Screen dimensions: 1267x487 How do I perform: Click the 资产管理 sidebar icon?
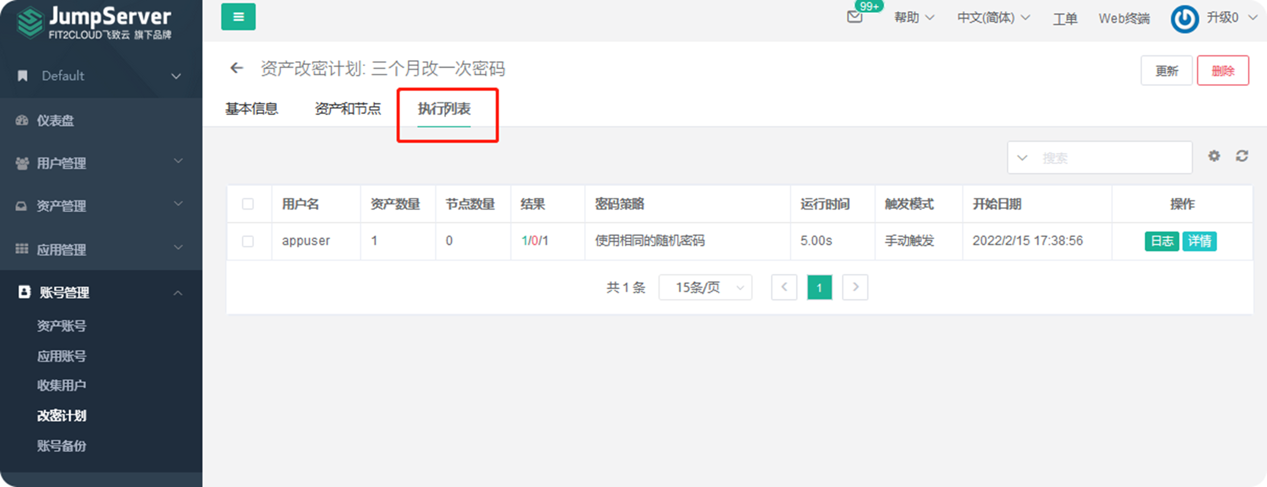click(21, 206)
